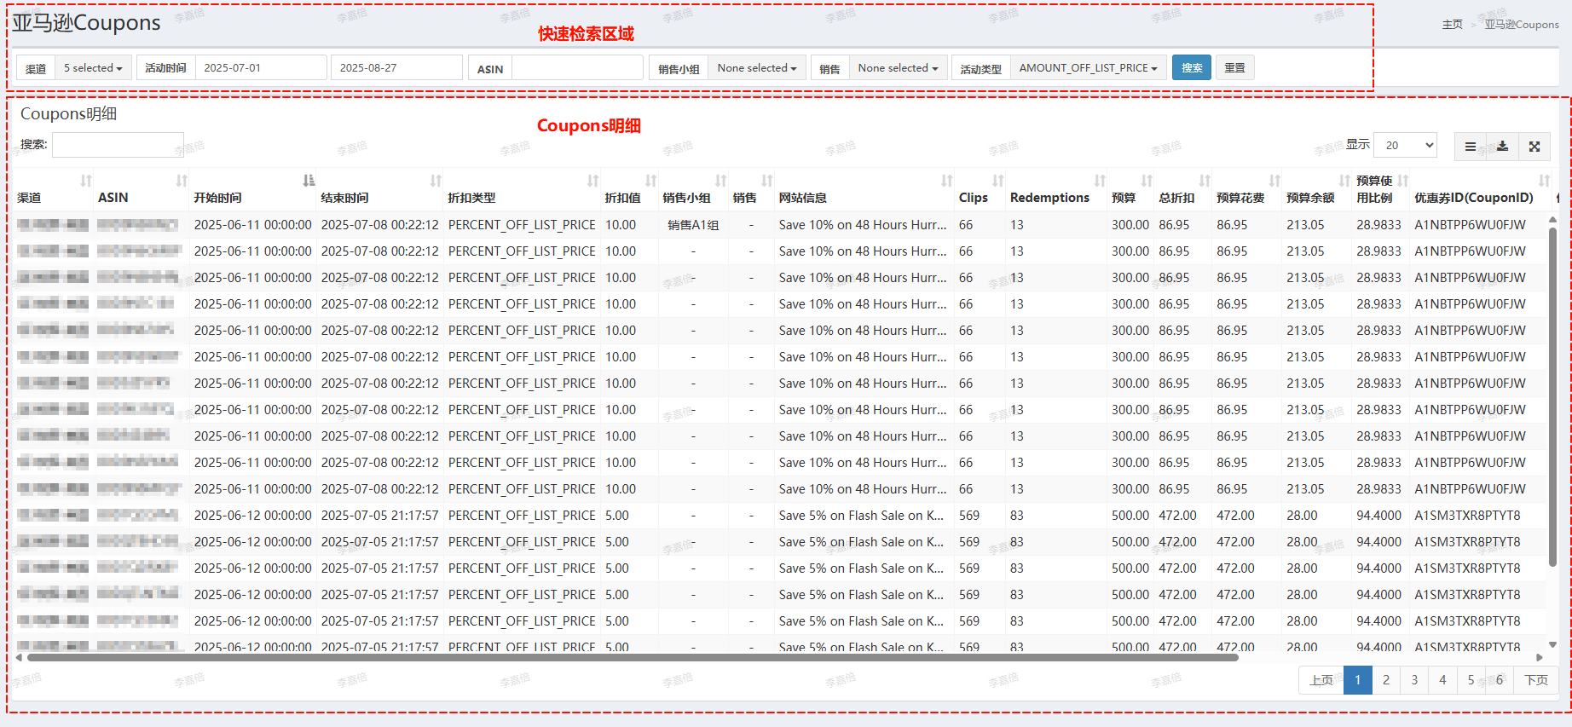Sort the 销售 column via its icon
This screenshot has width=1572, height=727.
[x=766, y=181]
